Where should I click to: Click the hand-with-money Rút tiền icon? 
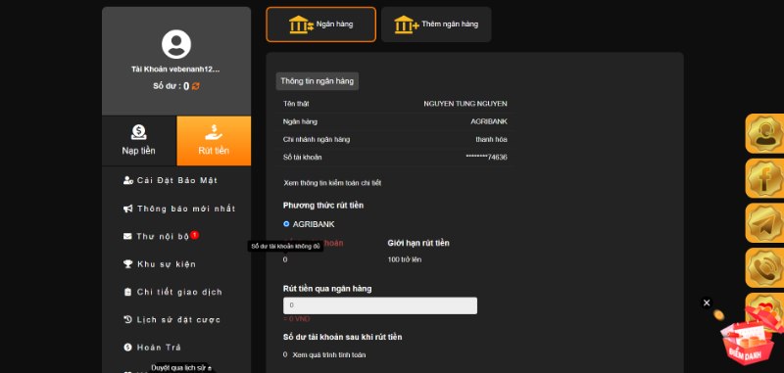tap(214, 132)
